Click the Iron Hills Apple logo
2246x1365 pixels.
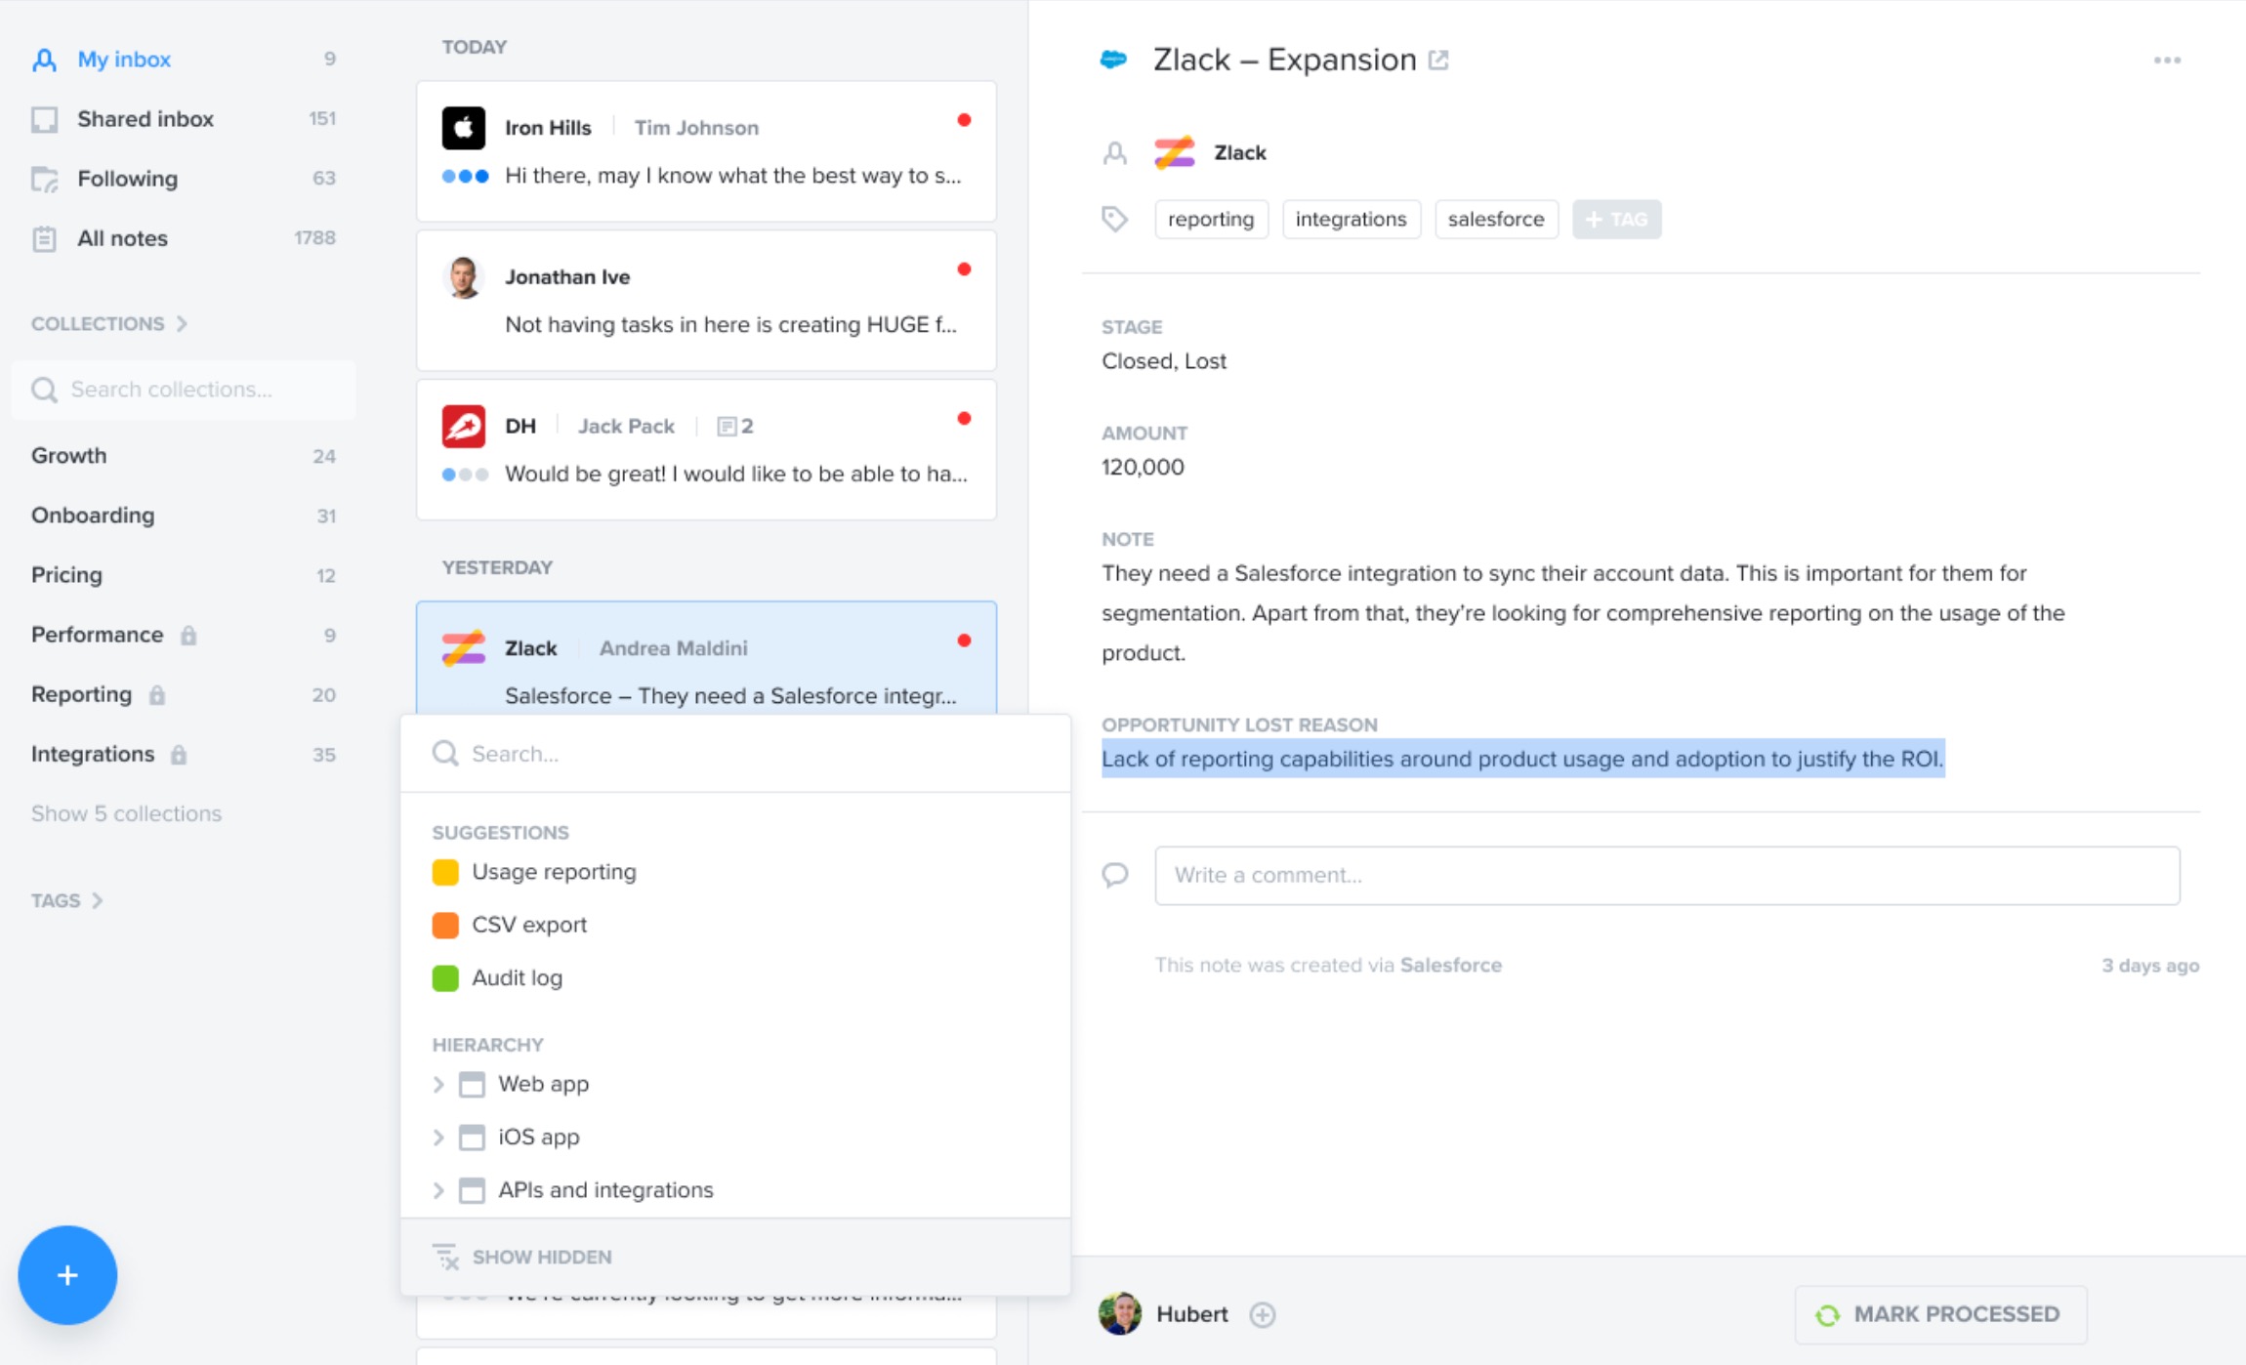click(464, 128)
